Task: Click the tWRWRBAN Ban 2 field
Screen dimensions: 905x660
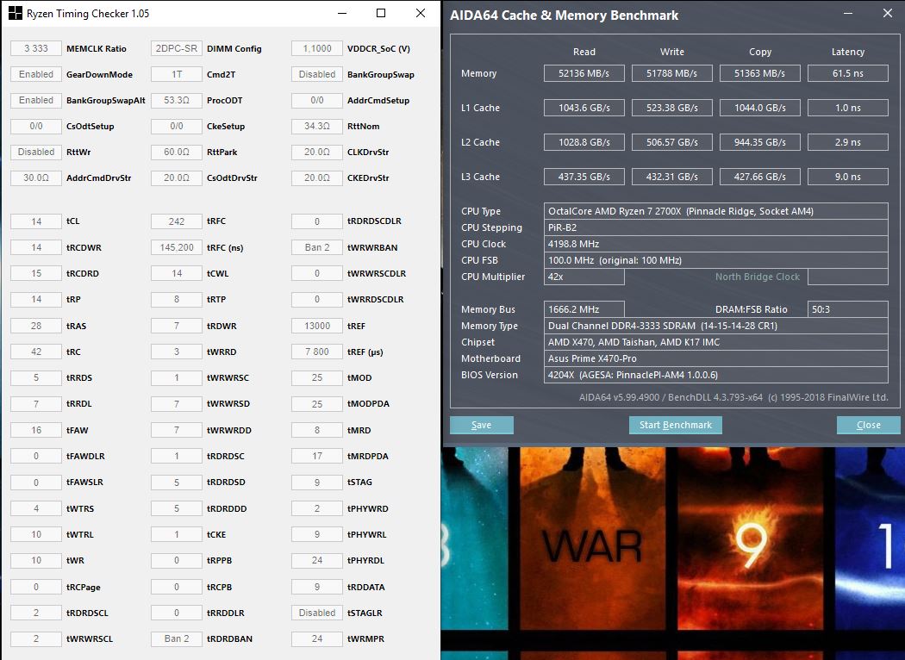Action: click(x=317, y=247)
